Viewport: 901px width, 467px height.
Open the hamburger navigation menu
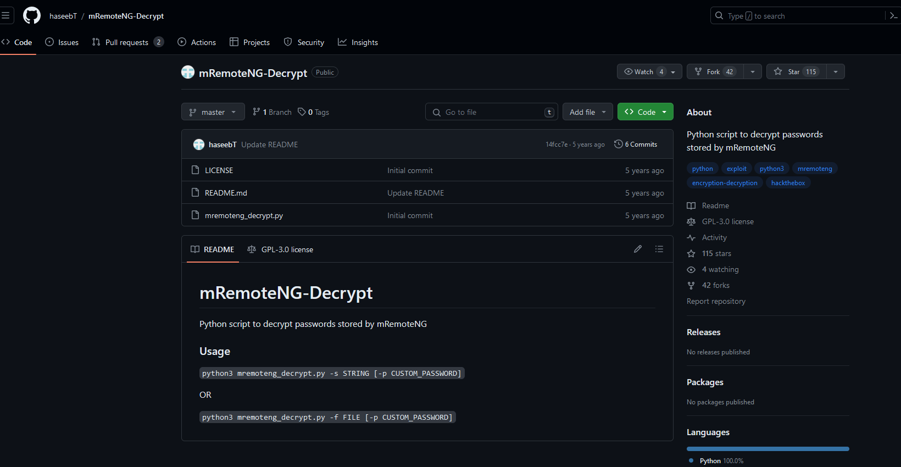tap(5, 15)
